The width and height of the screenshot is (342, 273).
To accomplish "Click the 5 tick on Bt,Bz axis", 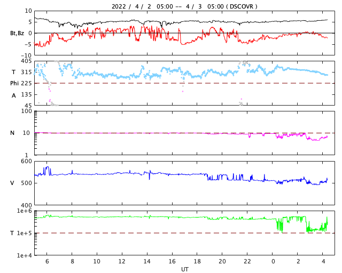I will pos(30,22).
